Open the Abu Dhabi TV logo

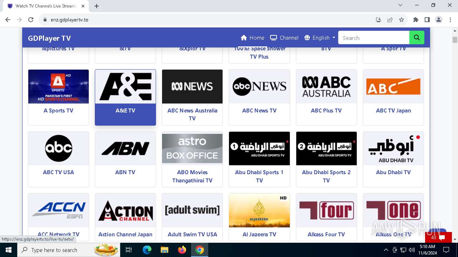(393, 148)
